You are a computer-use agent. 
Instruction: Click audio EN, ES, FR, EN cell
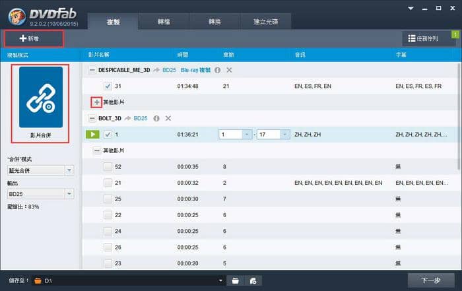(313, 86)
